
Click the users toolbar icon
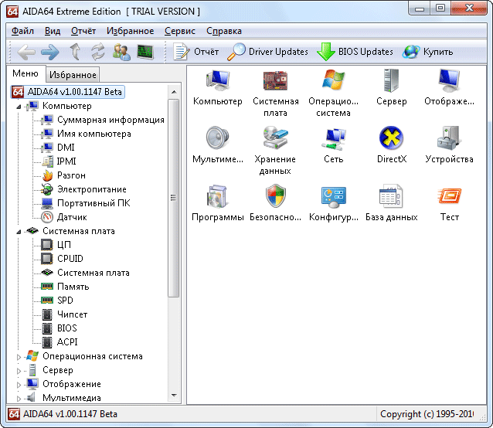pyautogui.click(x=121, y=52)
